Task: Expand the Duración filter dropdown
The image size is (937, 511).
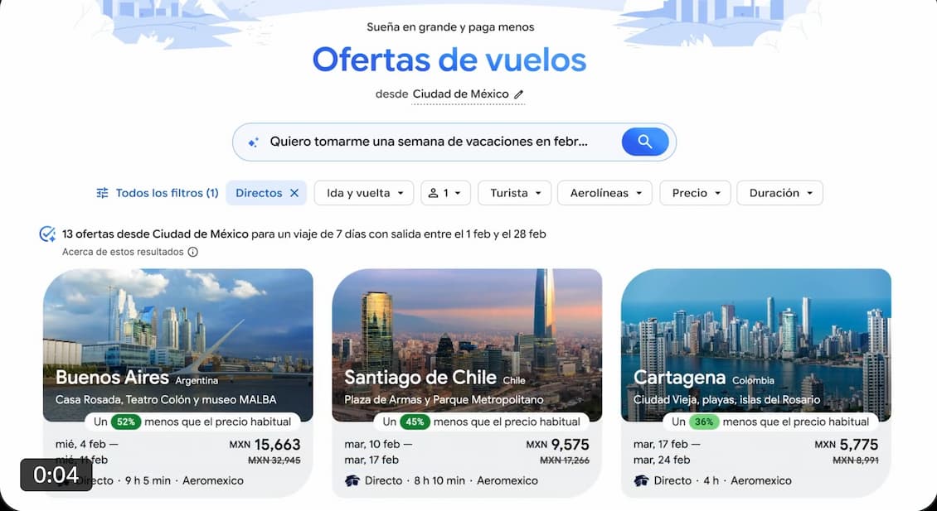Action: tap(779, 193)
